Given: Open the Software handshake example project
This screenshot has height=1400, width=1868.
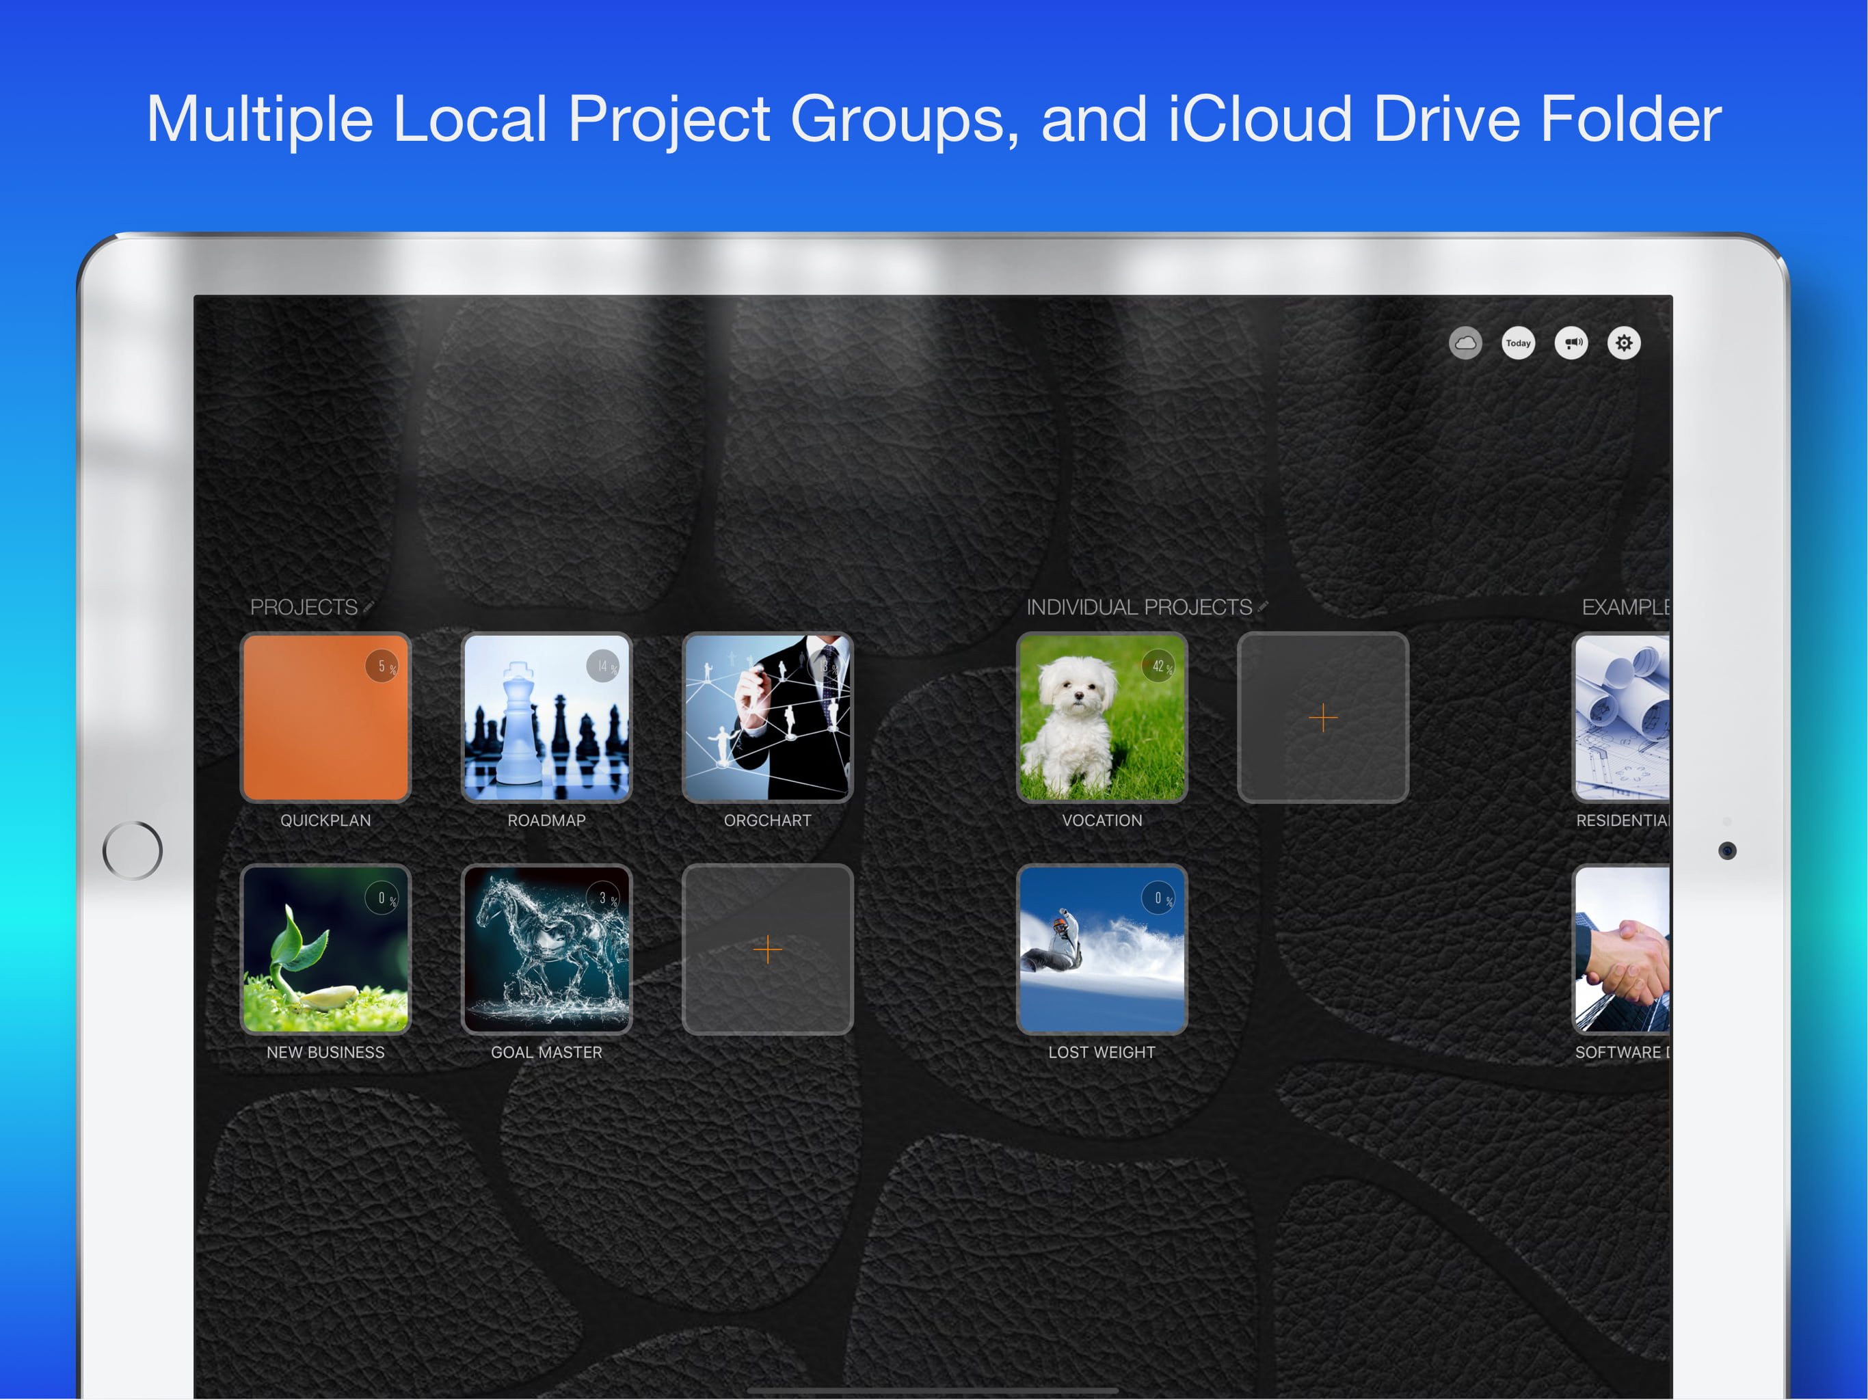Looking at the screenshot, I should tap(1621, 949).
